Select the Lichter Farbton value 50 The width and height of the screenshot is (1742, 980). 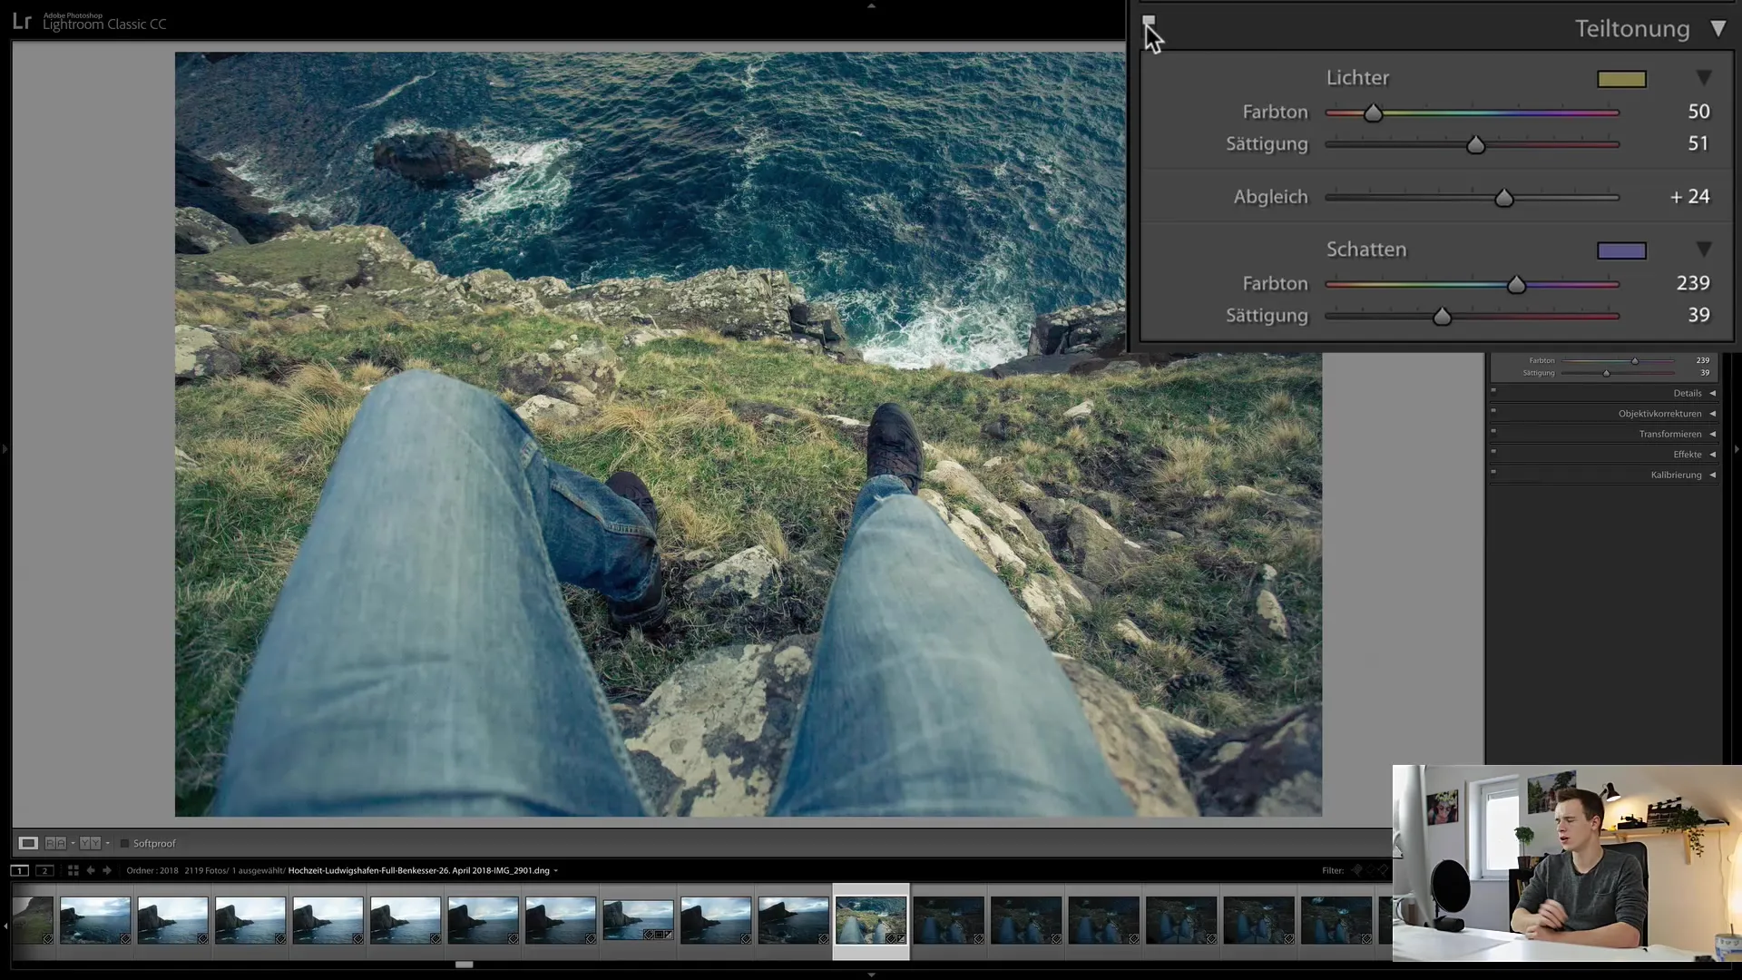point(1698,112)
